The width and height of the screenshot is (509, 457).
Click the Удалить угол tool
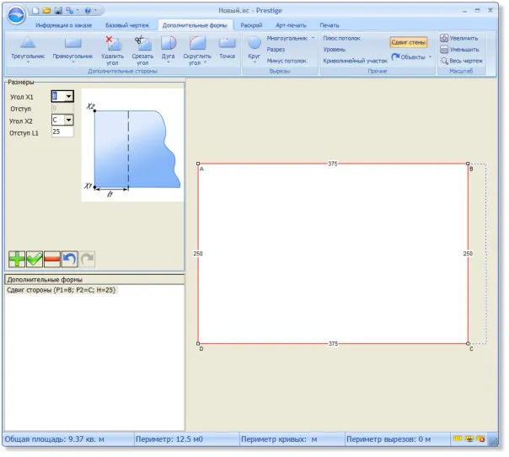pyautogui.click(x=112, y=50)
